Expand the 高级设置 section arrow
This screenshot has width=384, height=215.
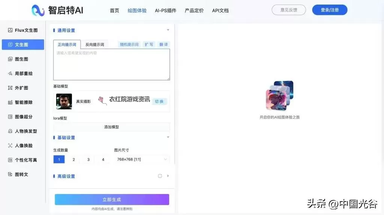(x=168, y=176)
